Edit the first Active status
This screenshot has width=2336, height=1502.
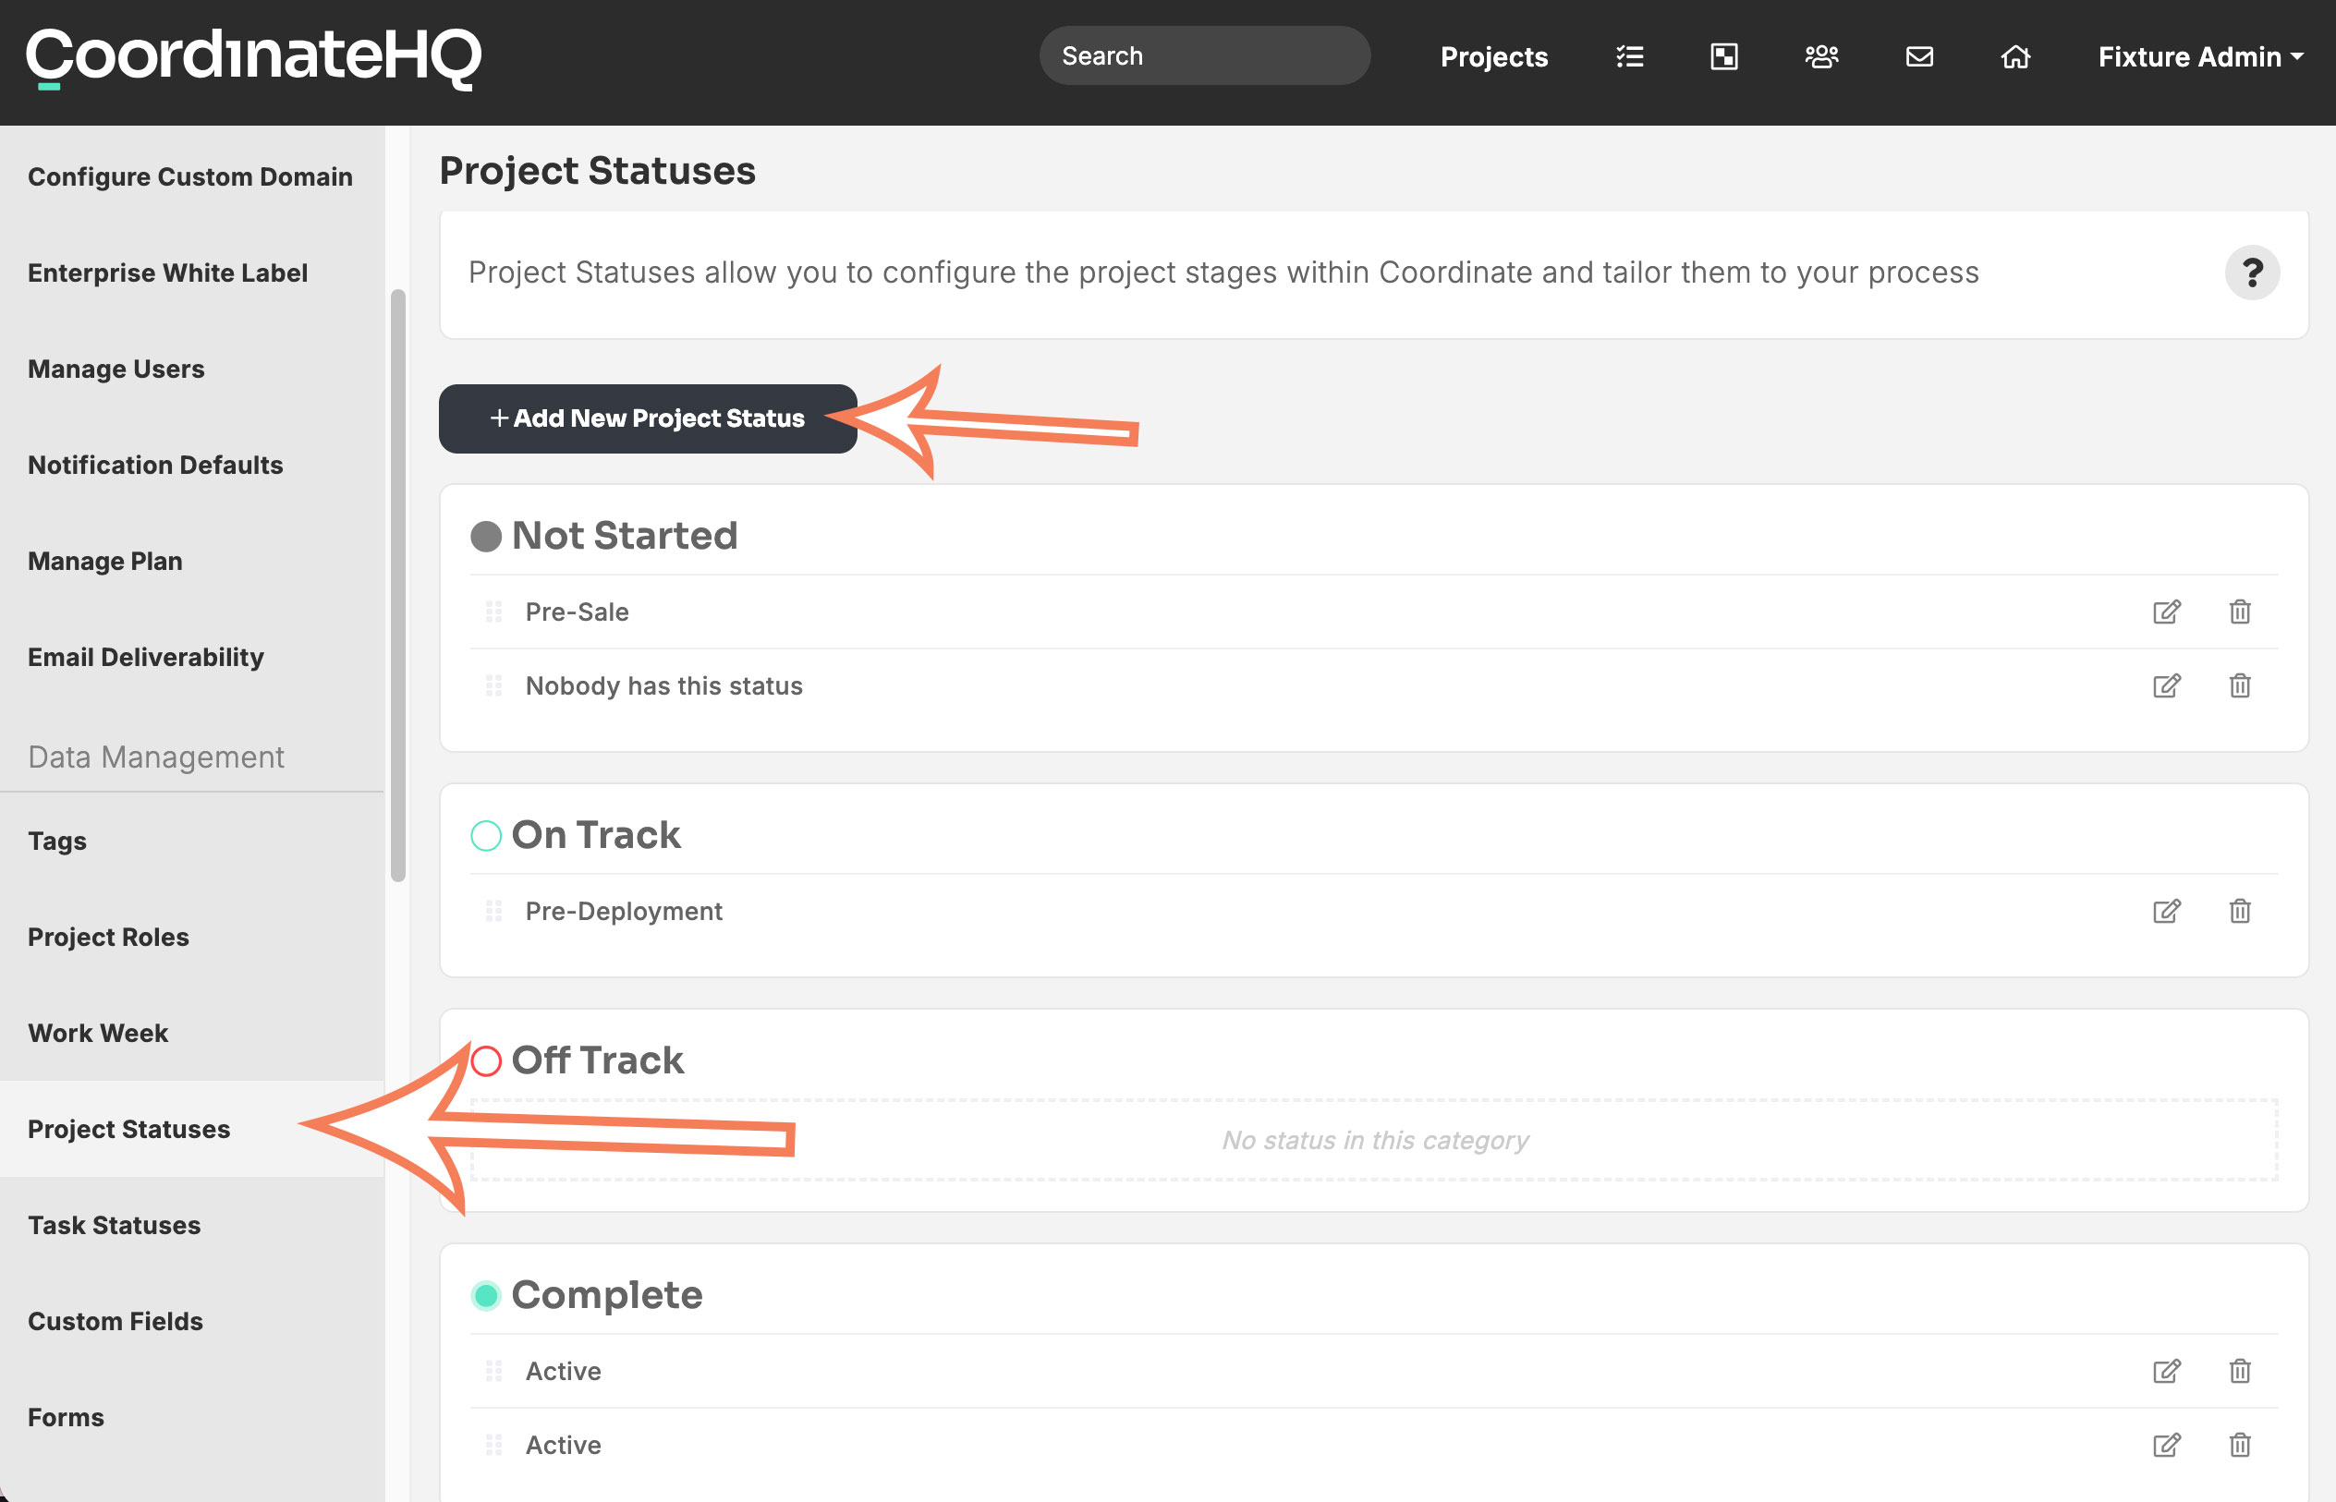pyautogui.click(x=2166, y=1372)
